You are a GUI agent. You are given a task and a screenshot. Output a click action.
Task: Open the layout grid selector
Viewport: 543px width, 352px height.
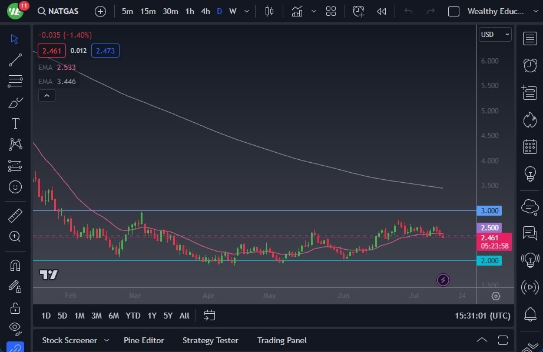(331, 11)
